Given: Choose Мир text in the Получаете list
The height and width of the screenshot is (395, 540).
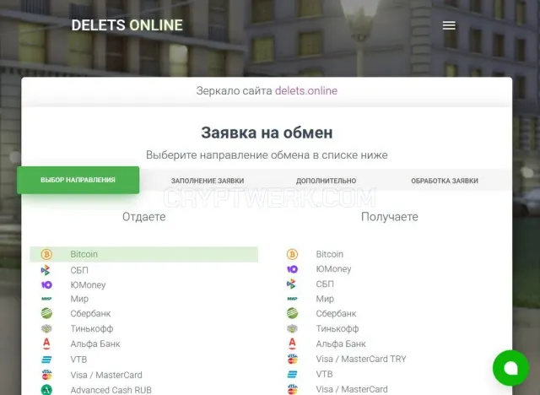Looking at the screenshot, I should [x=325, y=299].
